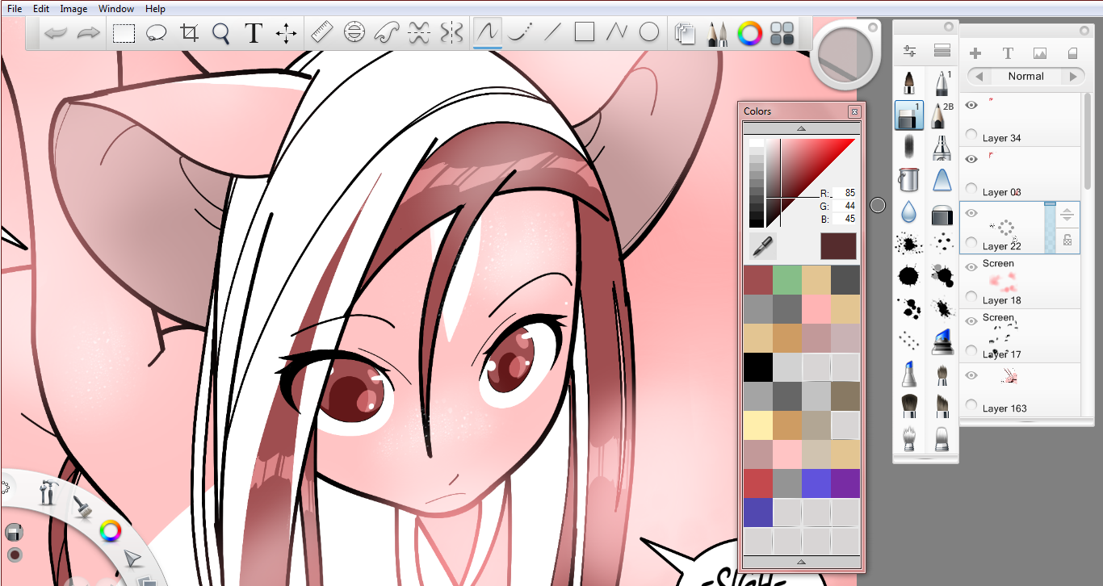Open the Edit menu

tap(41, 9)
